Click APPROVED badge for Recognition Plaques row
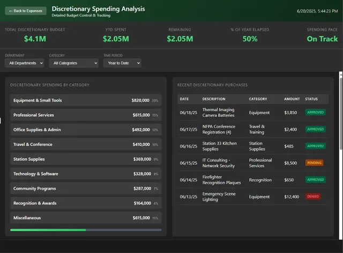The height and width of the screenshot is (253, 343). pyautogui.click(x=316, y=180)
